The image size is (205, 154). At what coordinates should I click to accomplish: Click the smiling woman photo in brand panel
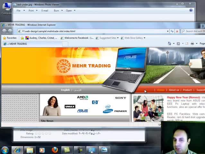click(52, 106)
